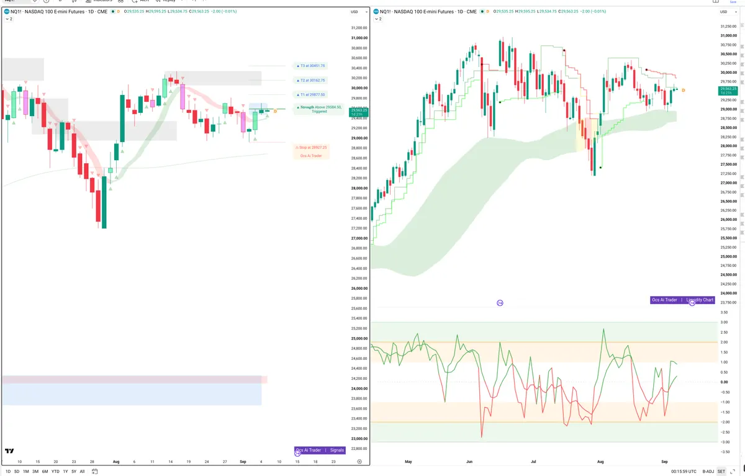Screen dimensions: 745x476
Task: Click Strength Above 29584.50 Triggered label
Action: (318, 109)
